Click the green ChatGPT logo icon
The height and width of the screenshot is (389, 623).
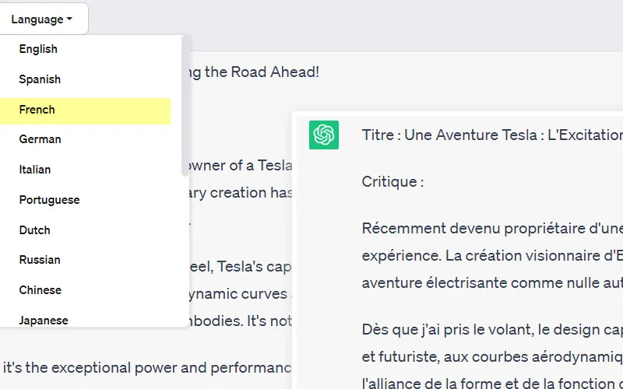323,135
